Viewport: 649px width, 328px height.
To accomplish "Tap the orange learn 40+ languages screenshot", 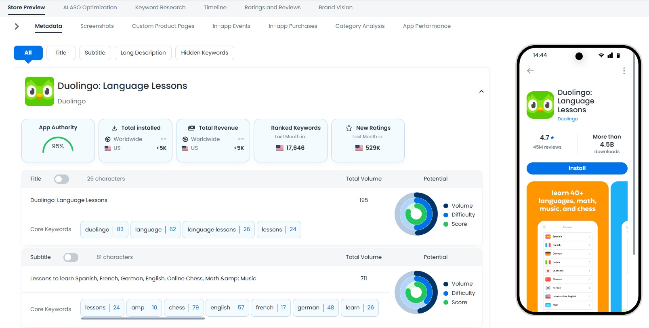I will pos(567,246).
